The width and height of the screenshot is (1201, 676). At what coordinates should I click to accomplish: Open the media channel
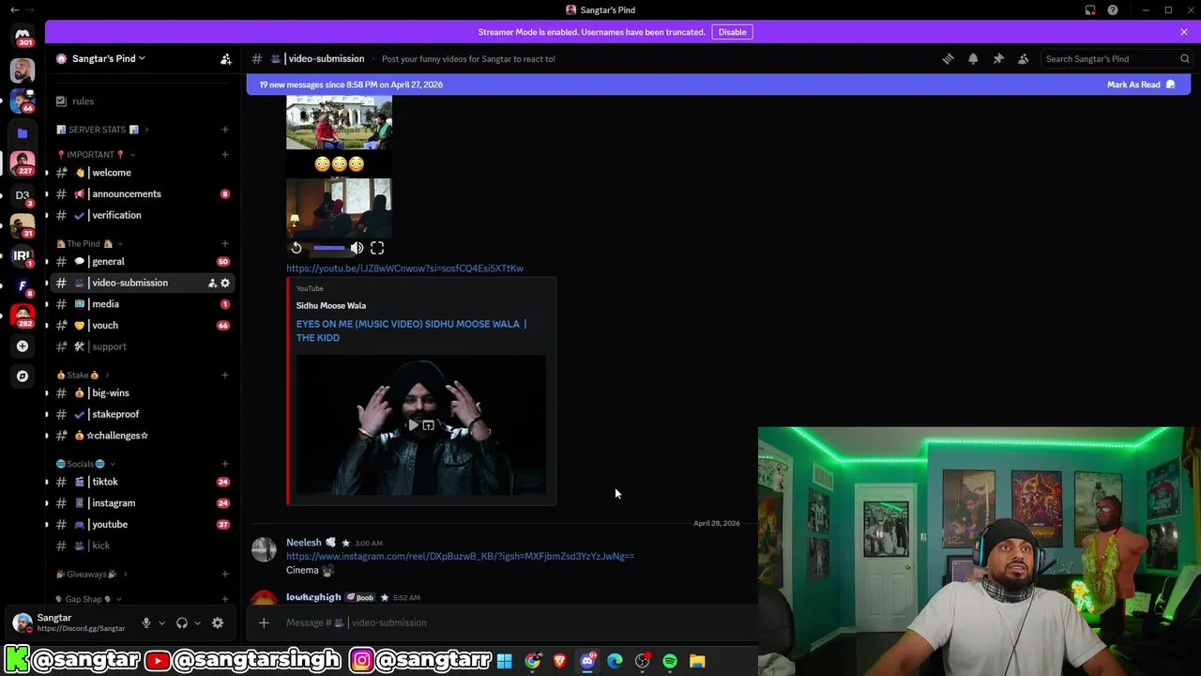tap(143, 304)
